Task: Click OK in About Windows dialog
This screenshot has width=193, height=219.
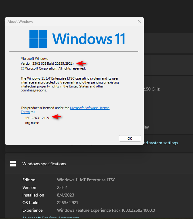Action: [130, 139]
